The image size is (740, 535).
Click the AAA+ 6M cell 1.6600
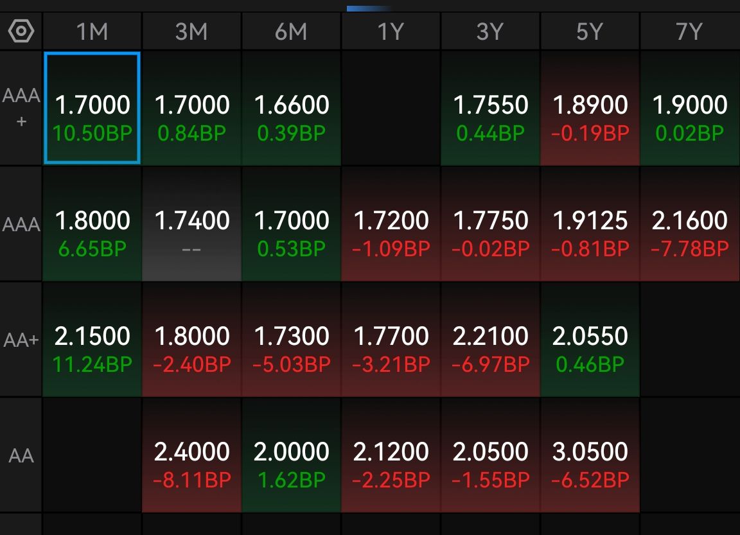(291, 108)
